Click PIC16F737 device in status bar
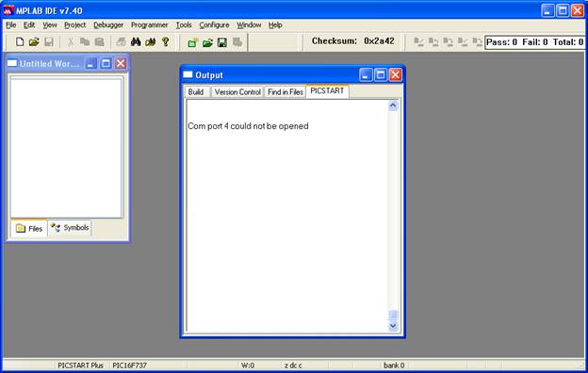588x373 pixels. pyautogui.click(x=129, y=365)
